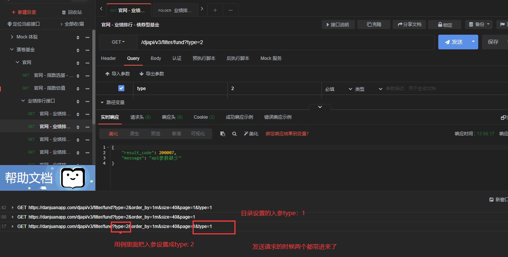Image resolution: width=508 pixels, height=257 pixels.
Task: Click the 克隆 clone button
Action: click(x=374, y=24)
